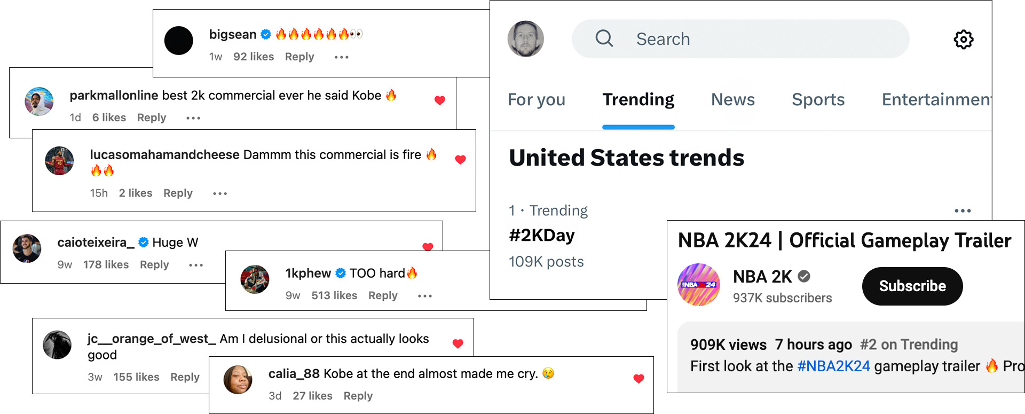Subscribe to the NBA 2K channel
The width and height of the screenshot is (1025, 414).
(912, 286)
